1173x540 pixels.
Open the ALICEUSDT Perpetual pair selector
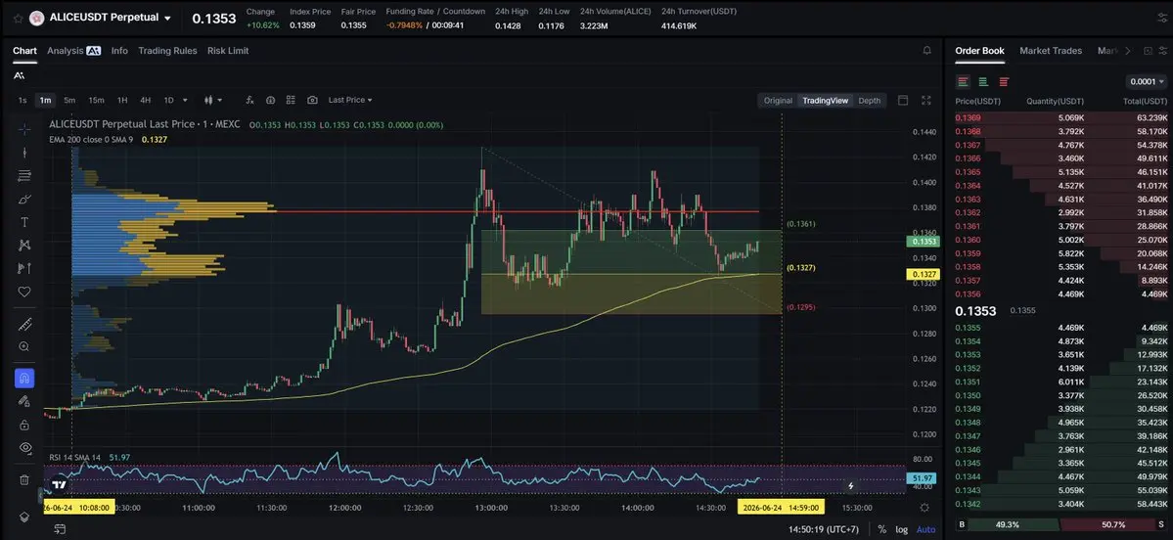pyautogui.click(x=110, y=18)
